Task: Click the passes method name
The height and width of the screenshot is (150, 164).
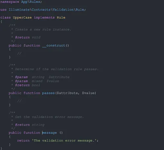Action: click(x=48, y=93)
